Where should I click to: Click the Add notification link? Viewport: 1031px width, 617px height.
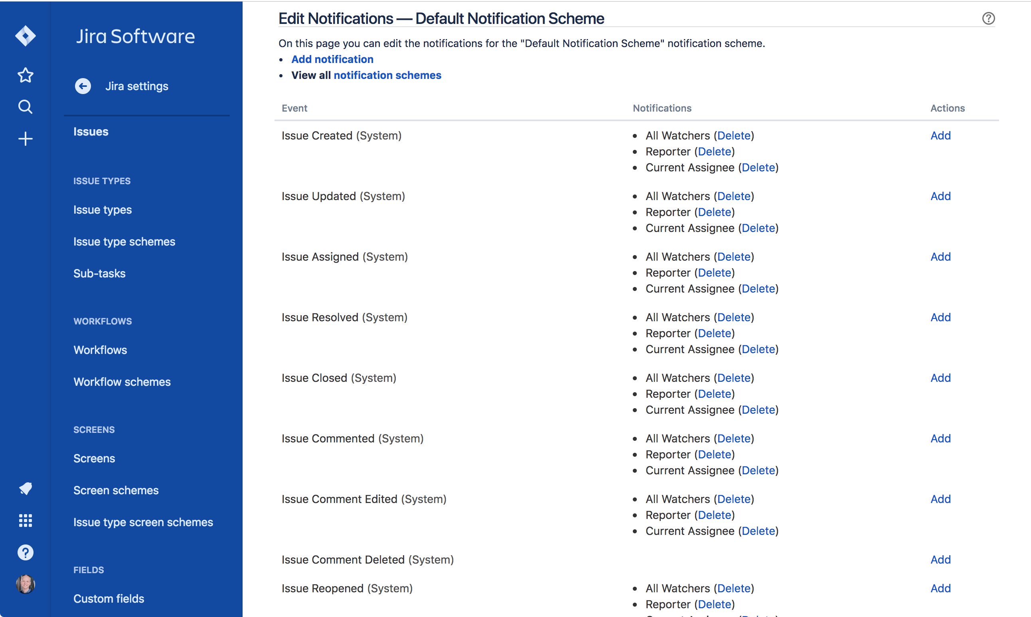pyautogui.click(x=332, y=59)
